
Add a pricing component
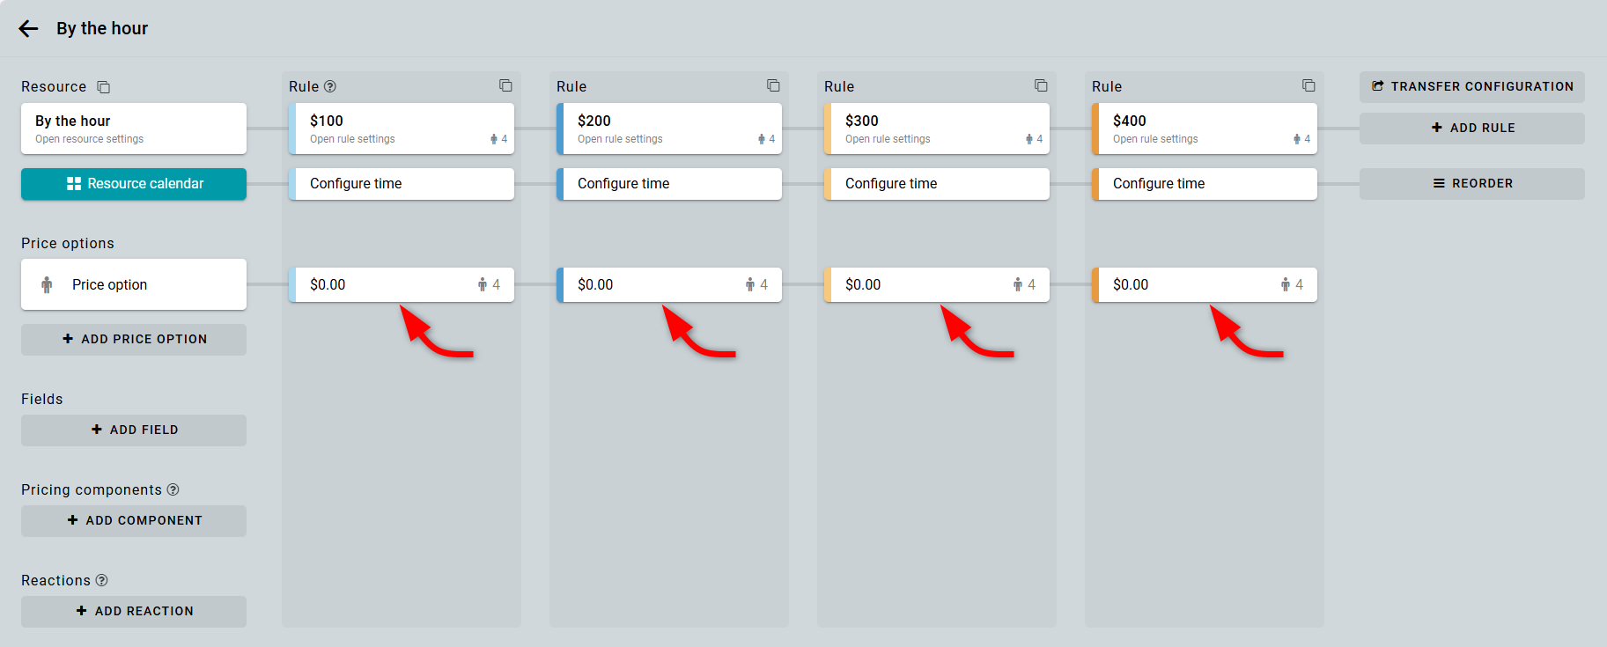coord(134,521)
